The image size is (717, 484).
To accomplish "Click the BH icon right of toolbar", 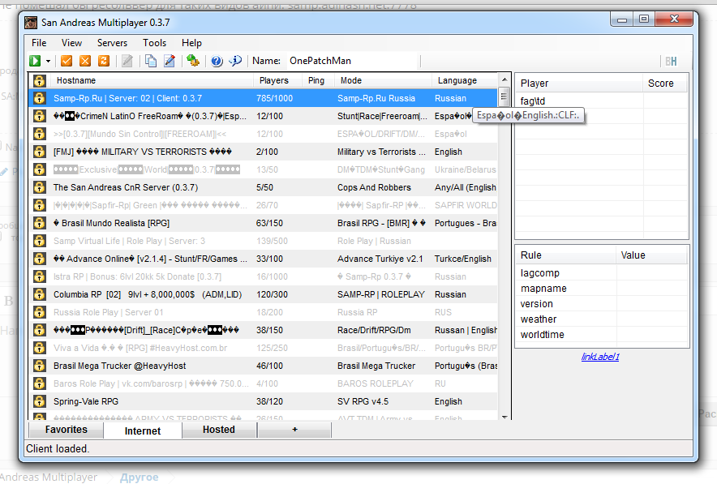I will pyautogui.click(x=671, y=62).
